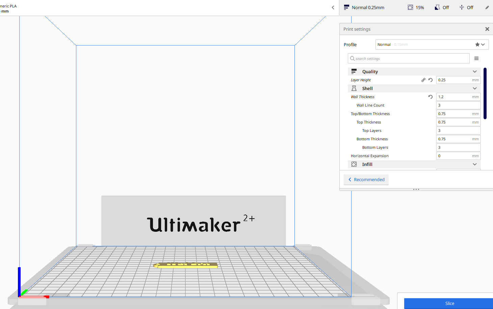Click the Horizontal Expansion label
This screenshot has width=493, height=309.
[370, 156]
